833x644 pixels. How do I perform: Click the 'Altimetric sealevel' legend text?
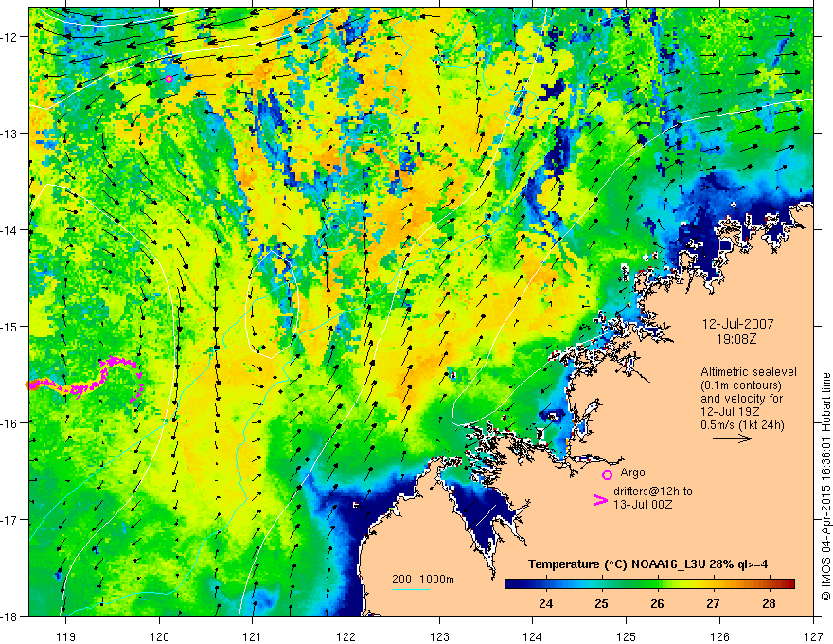click(x=749, y=372)
